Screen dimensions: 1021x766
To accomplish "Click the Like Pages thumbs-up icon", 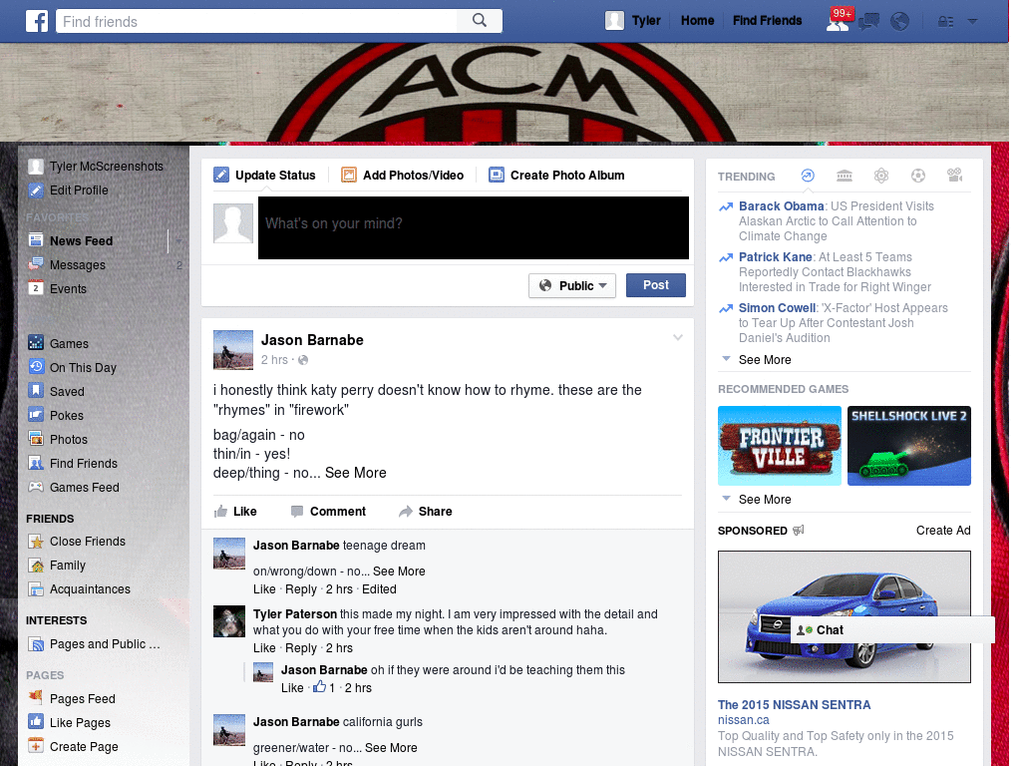I will coord(36,722).
